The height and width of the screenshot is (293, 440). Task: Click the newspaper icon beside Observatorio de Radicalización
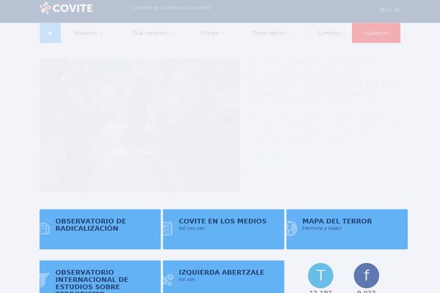click(45, 229)
